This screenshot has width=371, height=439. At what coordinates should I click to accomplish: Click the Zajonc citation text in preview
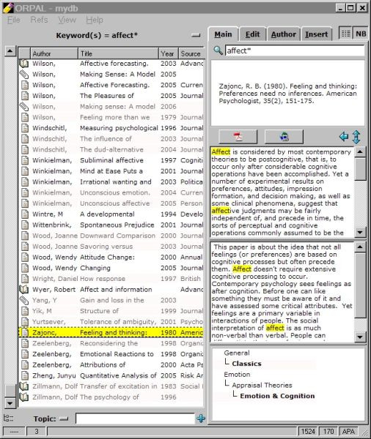tap(287, 94)
